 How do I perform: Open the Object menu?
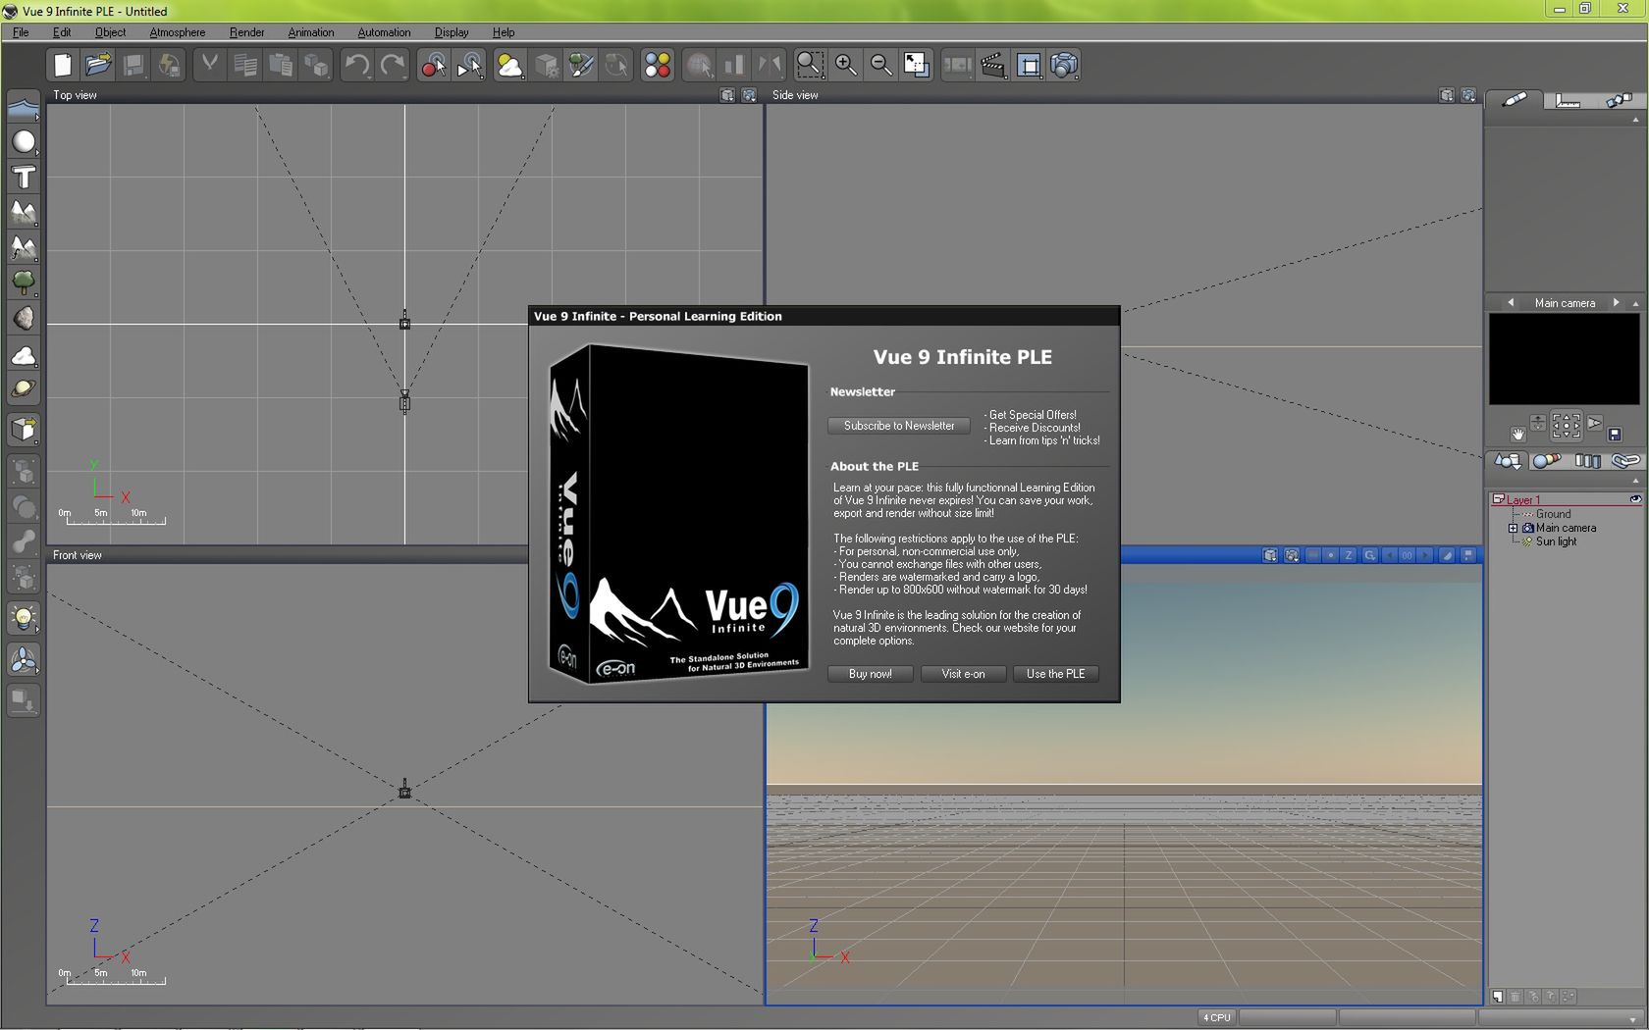[110, 32]
